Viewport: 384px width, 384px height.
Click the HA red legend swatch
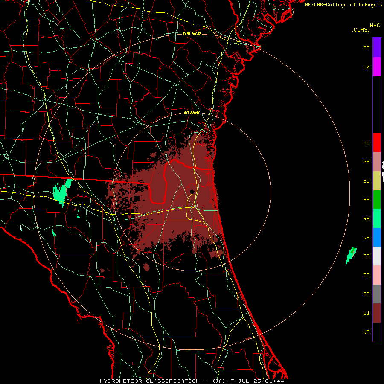tap(377, 143)
